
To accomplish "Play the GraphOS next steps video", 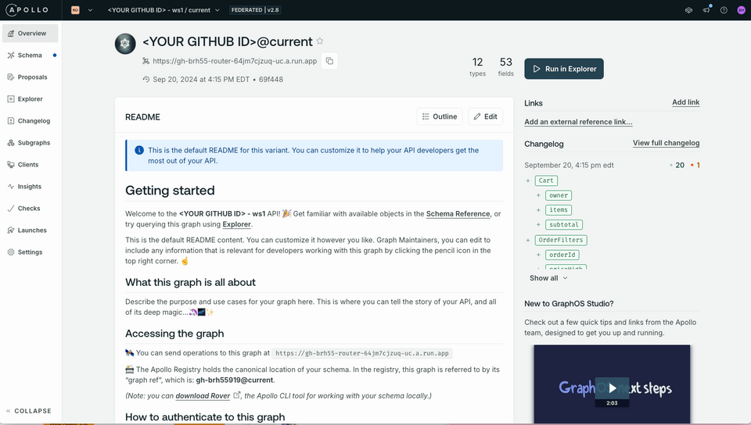I will [x=612, y=388].
